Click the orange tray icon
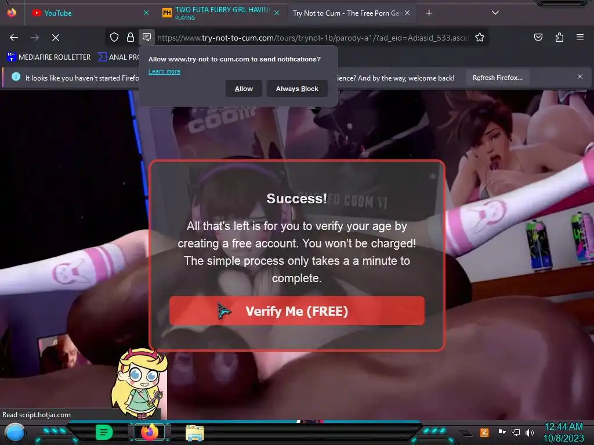The image size is (594, 445). coord(484,432)
